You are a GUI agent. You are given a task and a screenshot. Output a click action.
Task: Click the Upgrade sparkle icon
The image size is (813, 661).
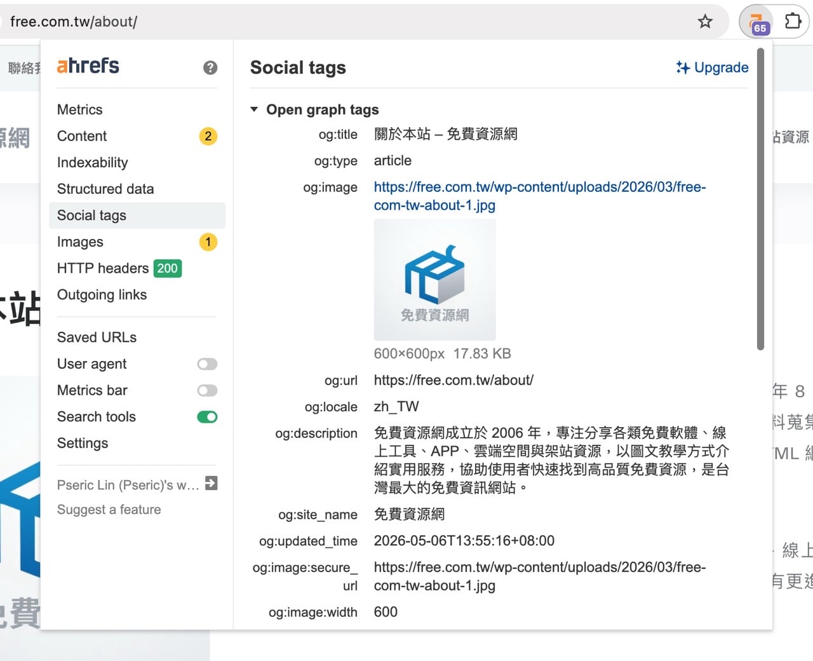tap(683, 67)
